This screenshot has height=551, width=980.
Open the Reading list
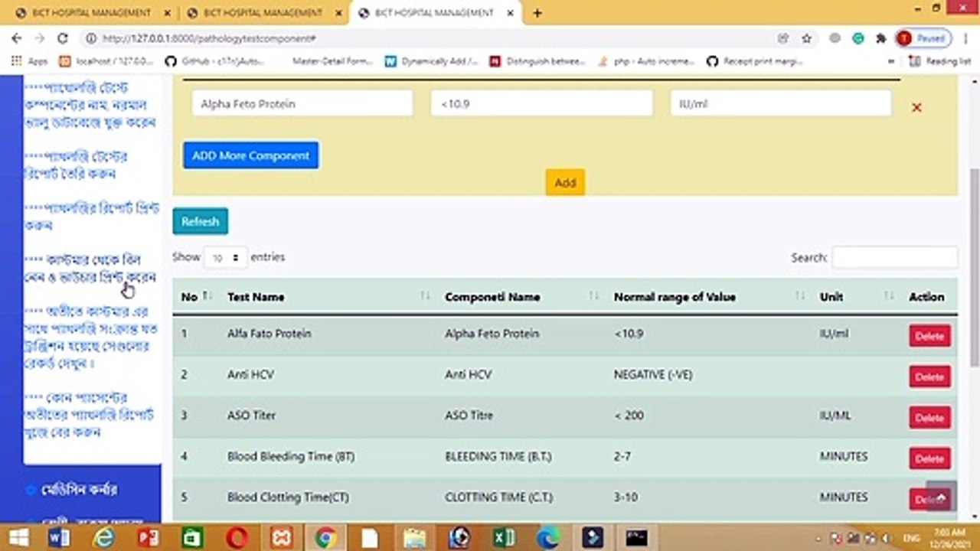[x=940, y=61]
